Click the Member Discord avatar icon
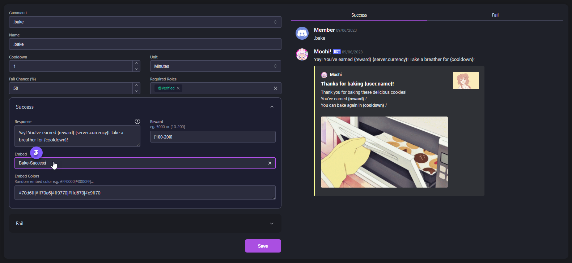Viewport: 572px width, 263px height. point(302,33)
